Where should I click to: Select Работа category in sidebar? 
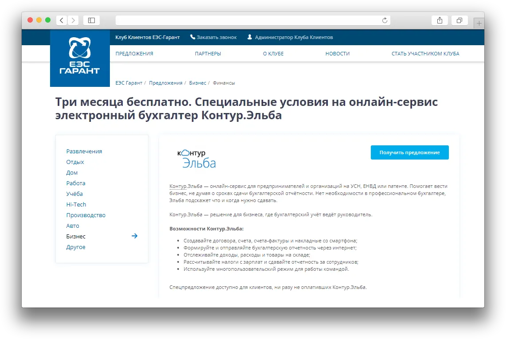tap(76, 183)
